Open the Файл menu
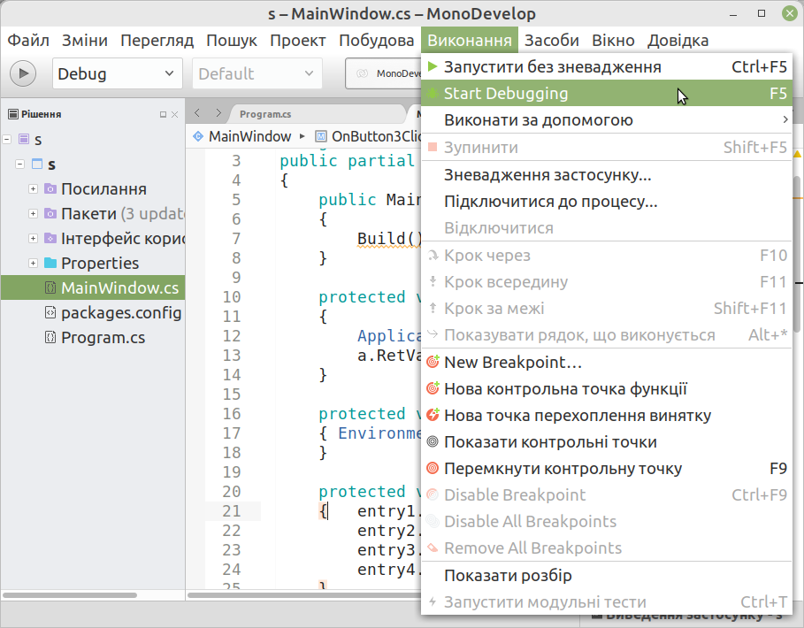This screenshot has height=628, width=804. click(28, 40)
